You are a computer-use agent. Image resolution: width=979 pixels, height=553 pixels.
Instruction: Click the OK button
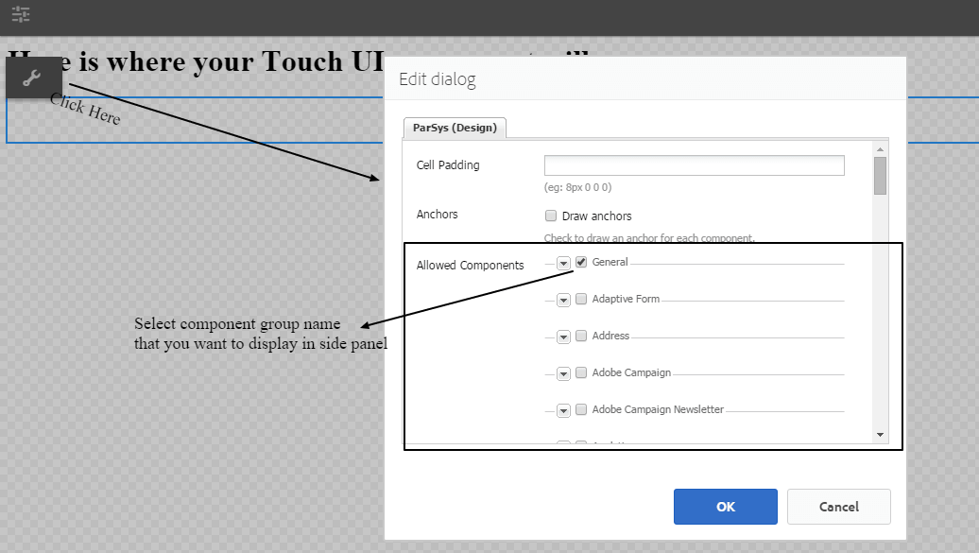pyautogui.click(x=725, y=507)
